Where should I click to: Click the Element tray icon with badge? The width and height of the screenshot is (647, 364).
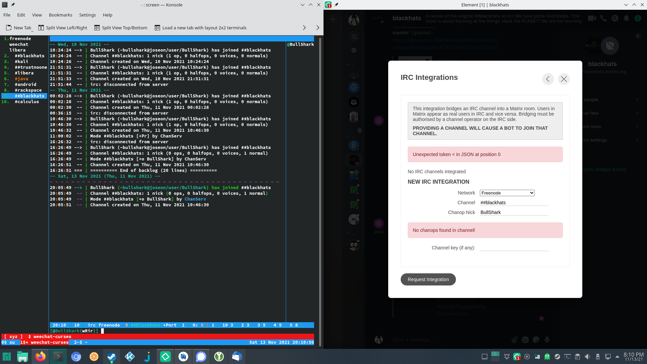pyautogui.click(x=517, y=357)
